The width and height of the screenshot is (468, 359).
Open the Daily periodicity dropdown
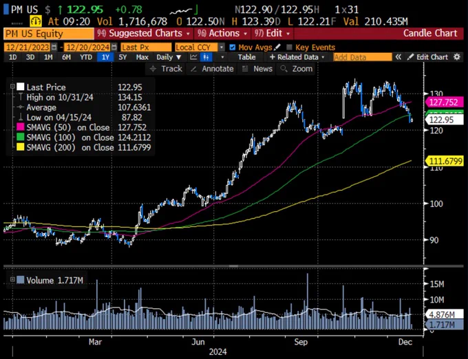coord(169,57)
